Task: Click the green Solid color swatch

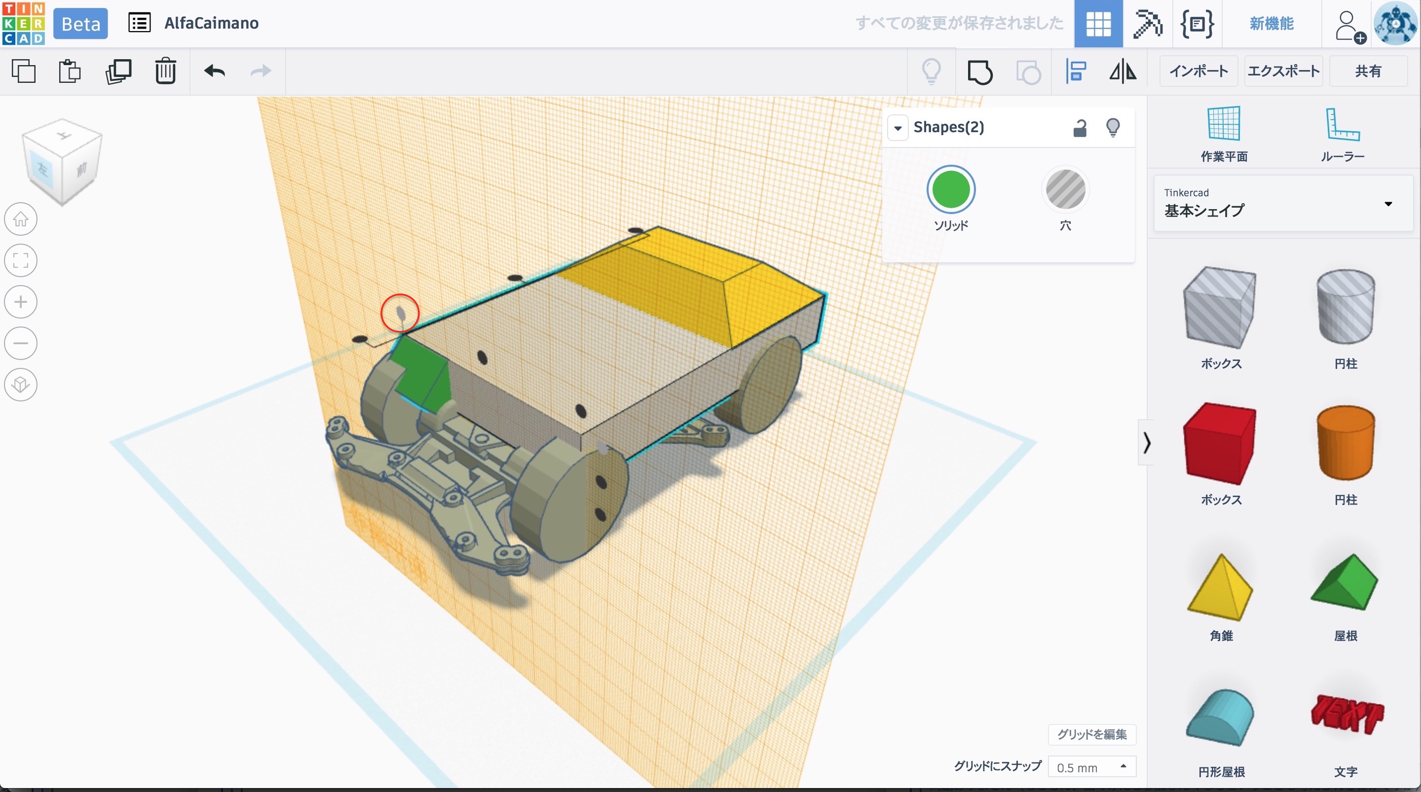Action: (950, 190)
